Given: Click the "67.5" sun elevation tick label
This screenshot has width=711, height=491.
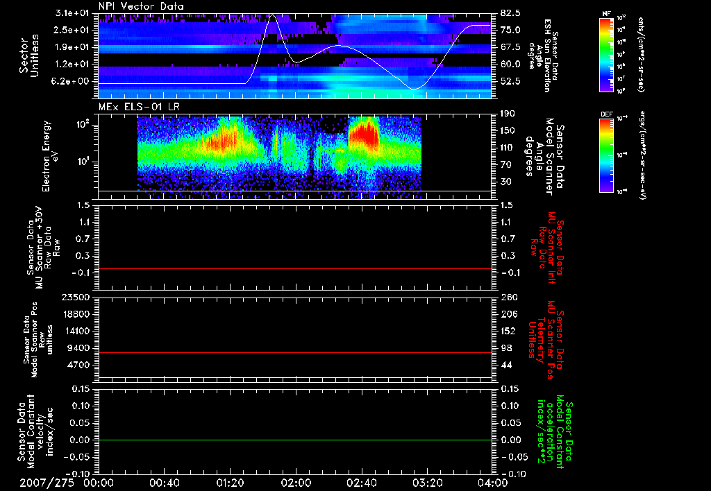Looking at the screenshot, I should (x=510, y=47).
